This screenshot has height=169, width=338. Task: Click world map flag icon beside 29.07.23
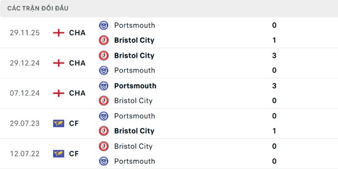[59, 123]
